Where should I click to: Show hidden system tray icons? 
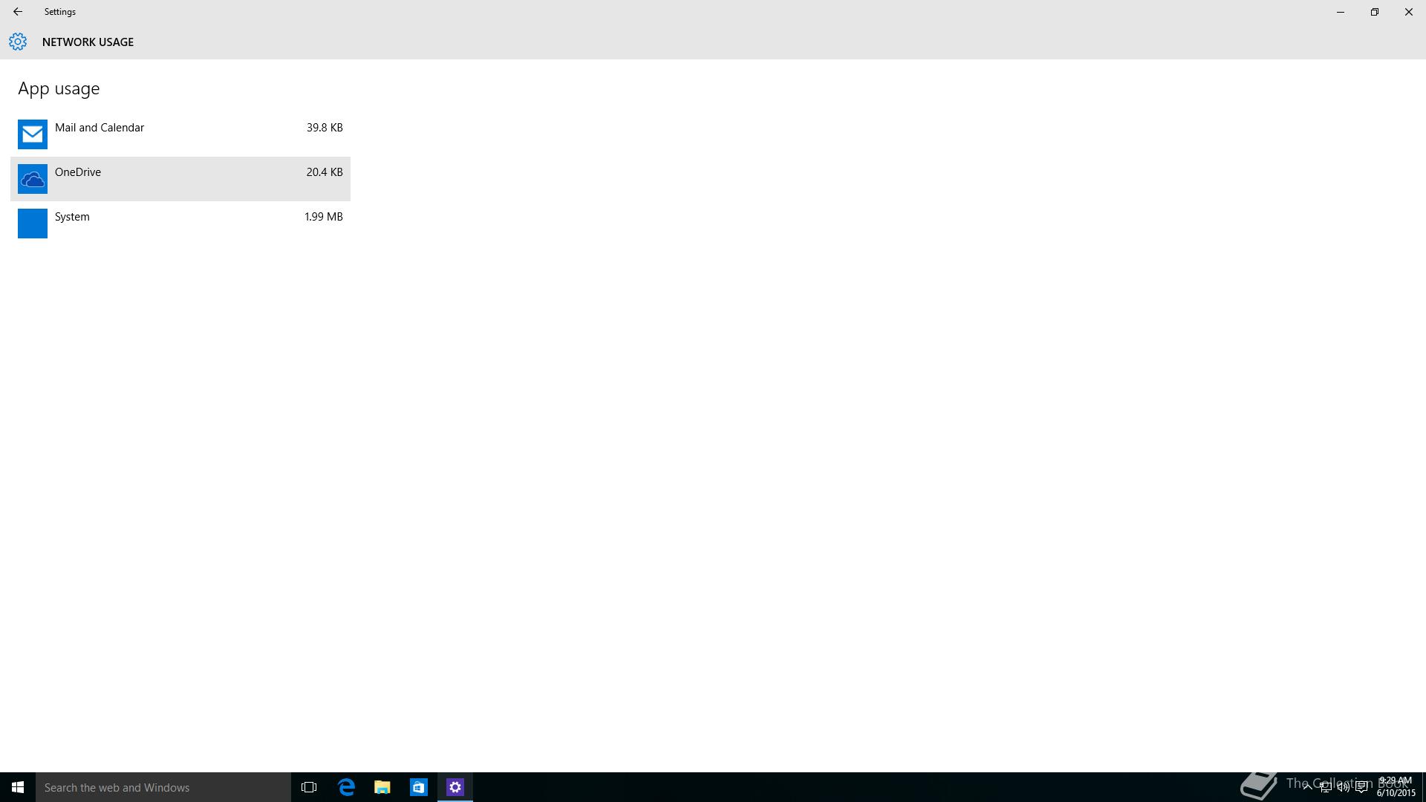(1307, 787)
